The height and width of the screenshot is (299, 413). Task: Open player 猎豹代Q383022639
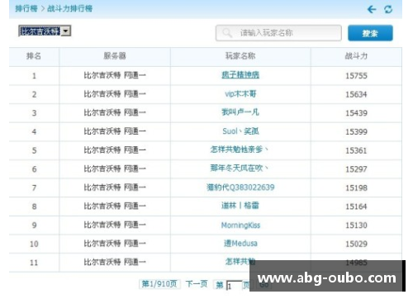[240, 187]
